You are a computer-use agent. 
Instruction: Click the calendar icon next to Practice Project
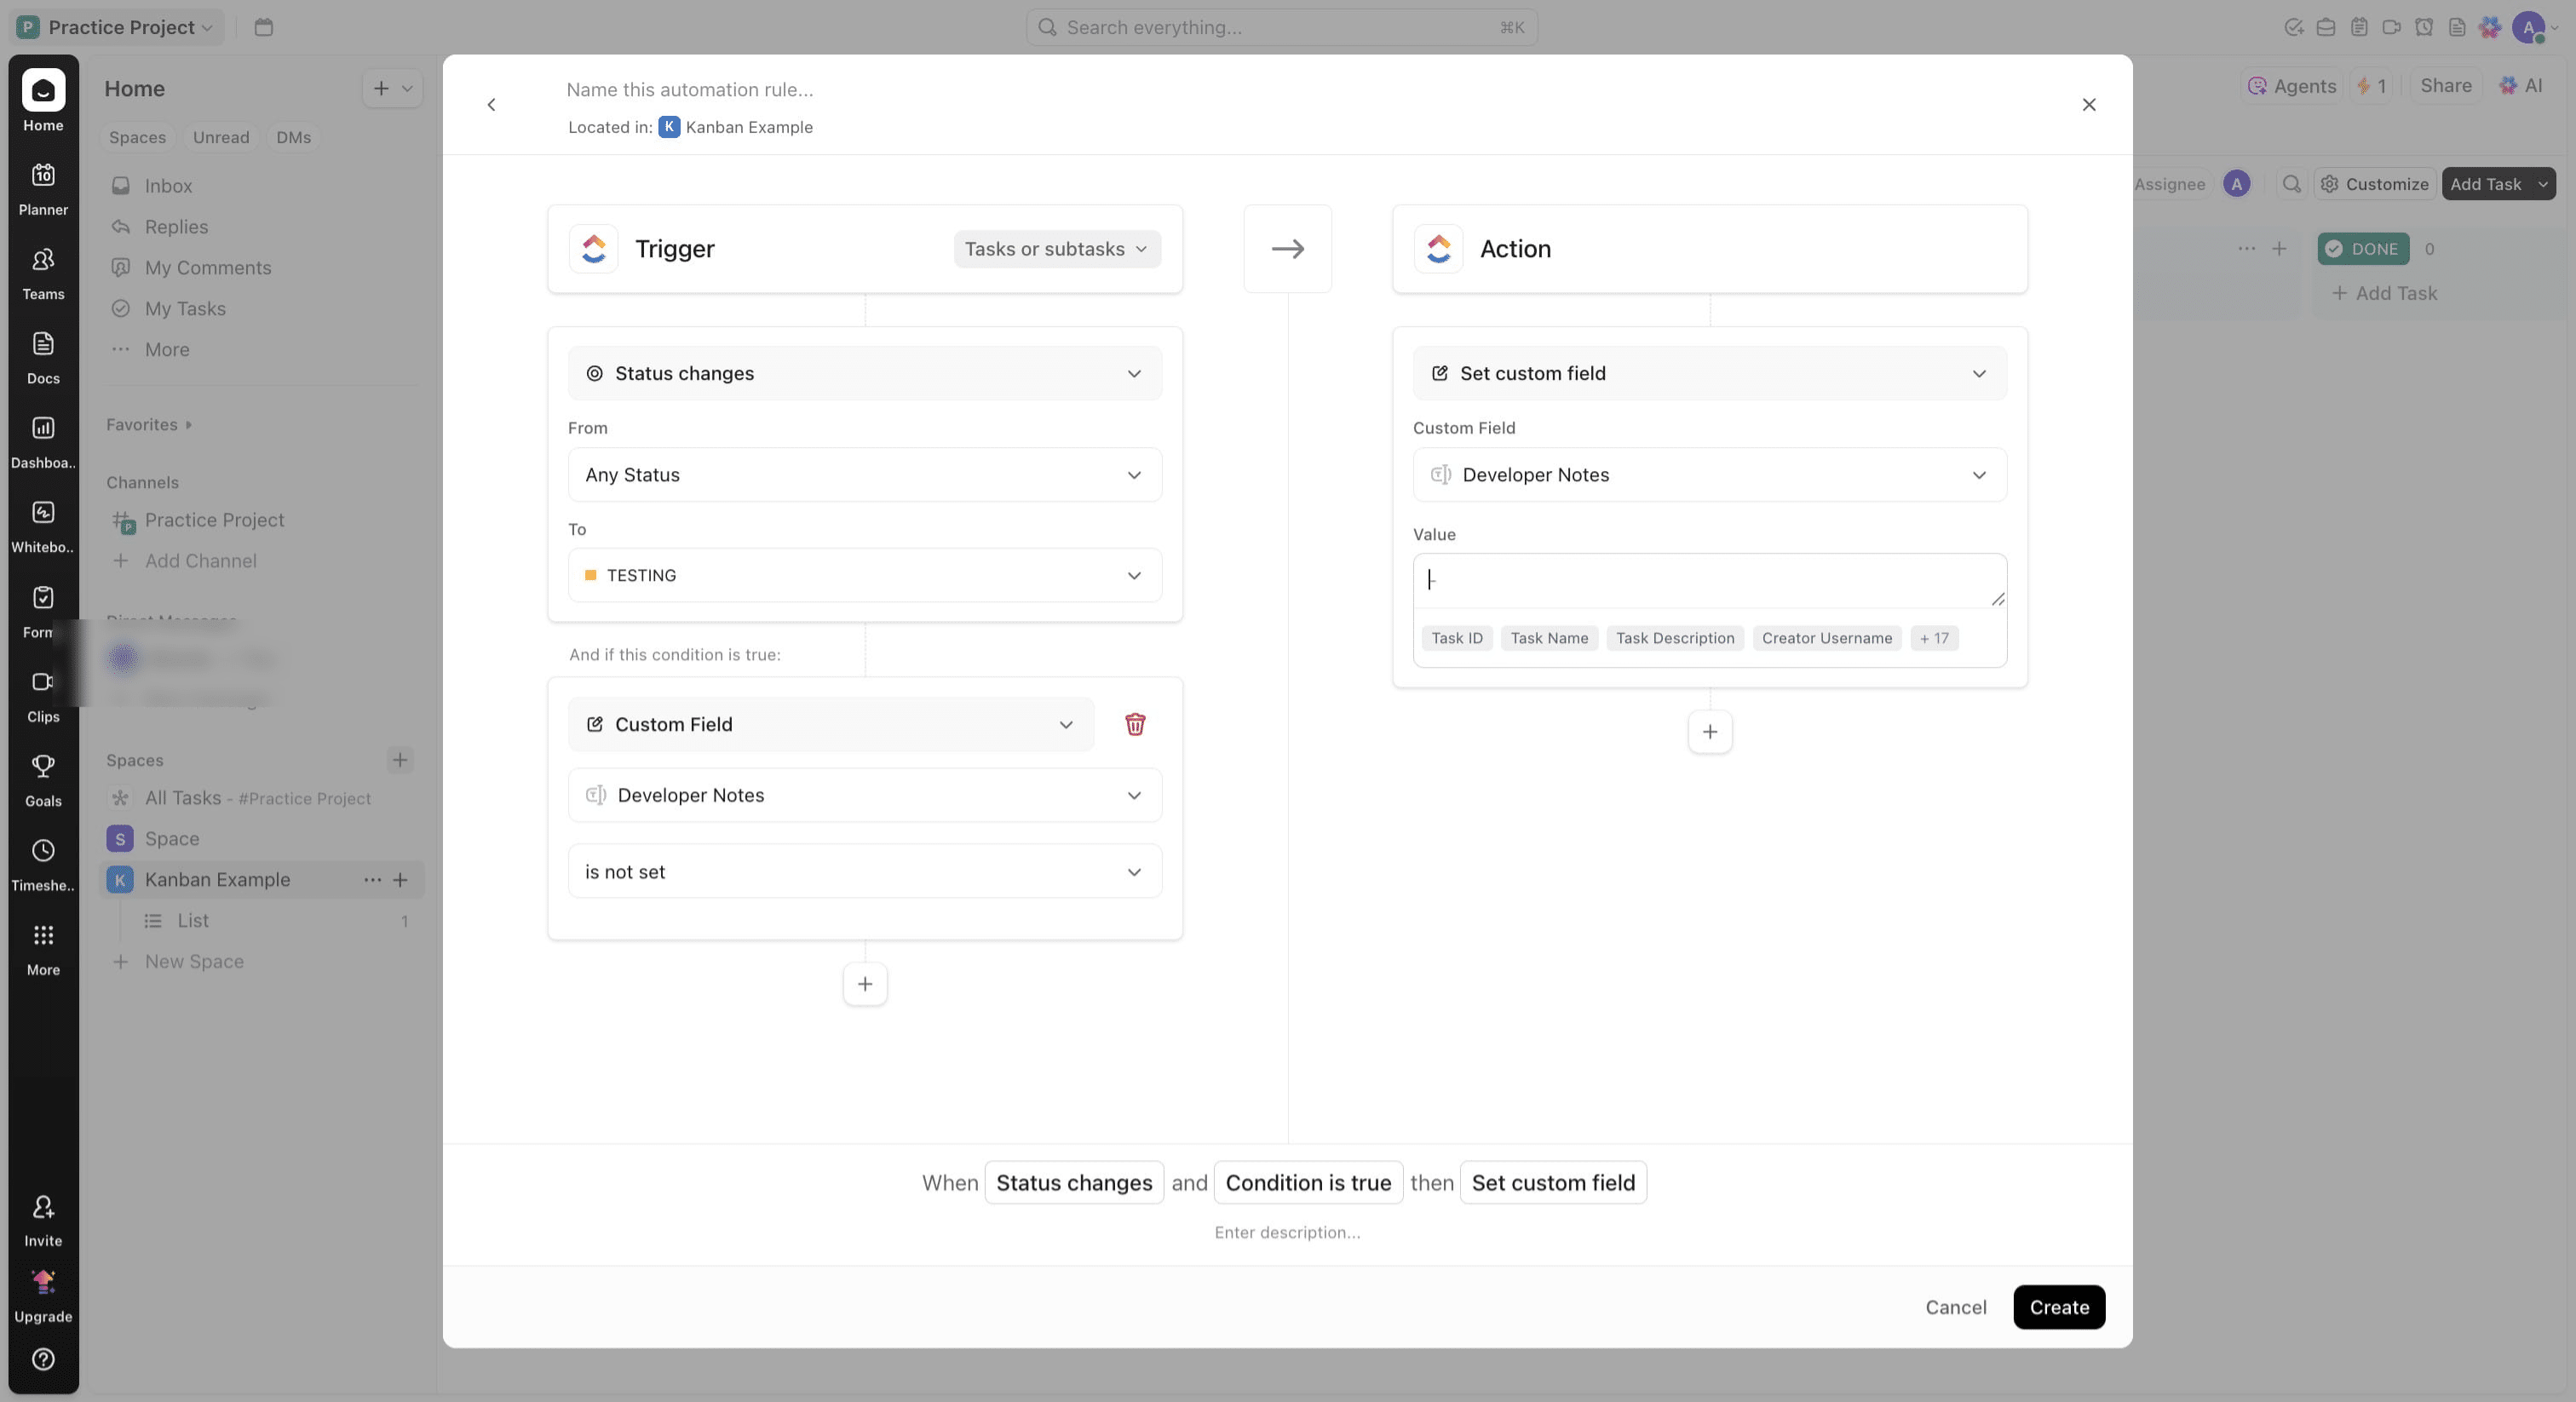pos(264,27)
